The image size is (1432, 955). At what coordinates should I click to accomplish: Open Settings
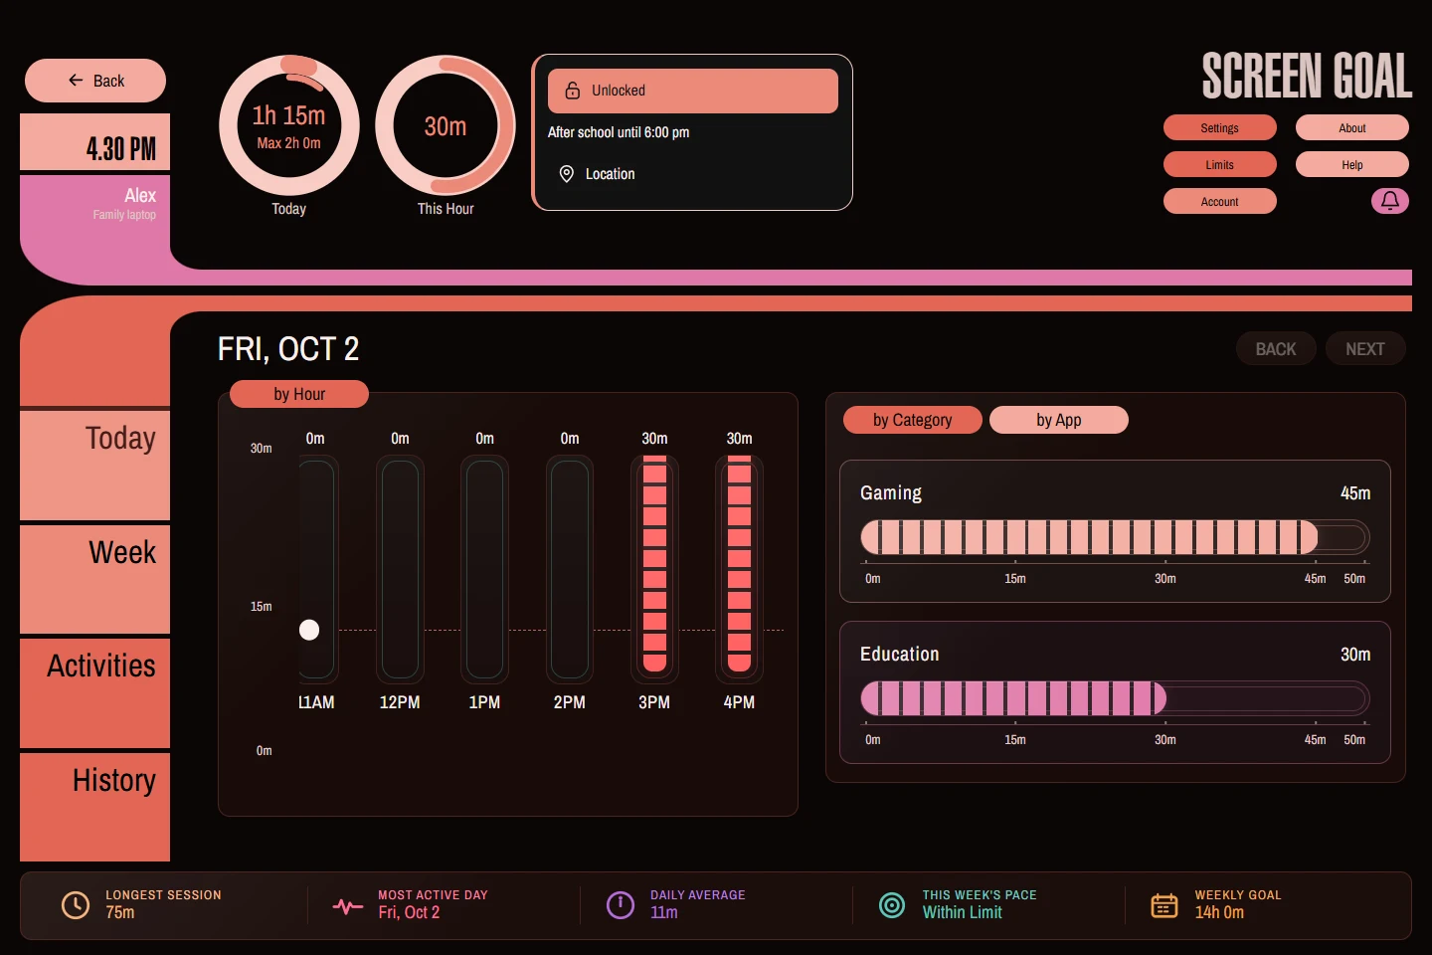[x=1220, y=127]
